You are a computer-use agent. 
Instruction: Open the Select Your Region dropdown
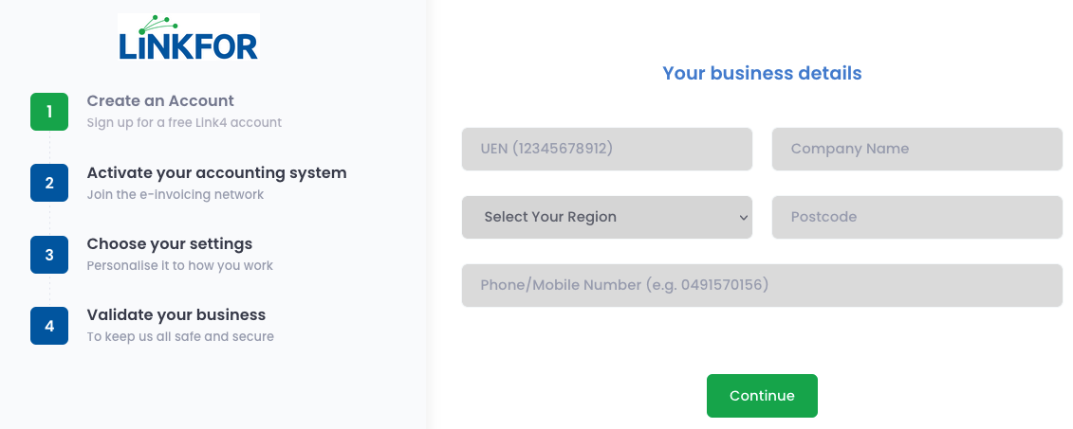pos(607,217)
